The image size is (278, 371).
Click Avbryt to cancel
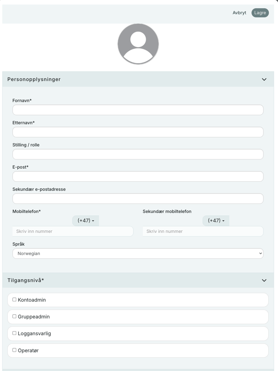click(239, 12)
